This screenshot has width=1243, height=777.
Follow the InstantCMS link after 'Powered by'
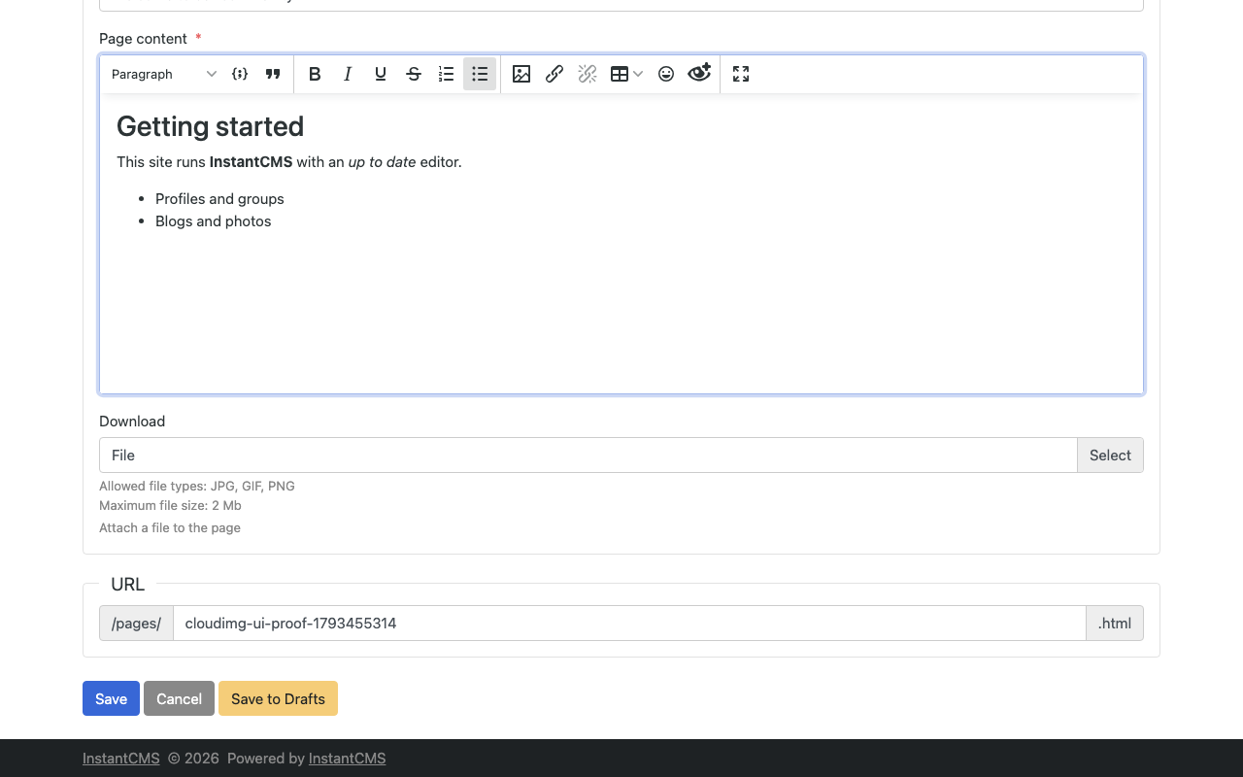(347, 759)
